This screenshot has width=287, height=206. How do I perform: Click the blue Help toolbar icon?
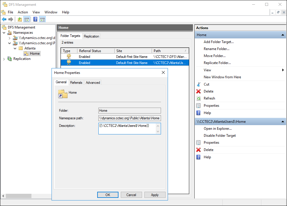click(35, 19)
